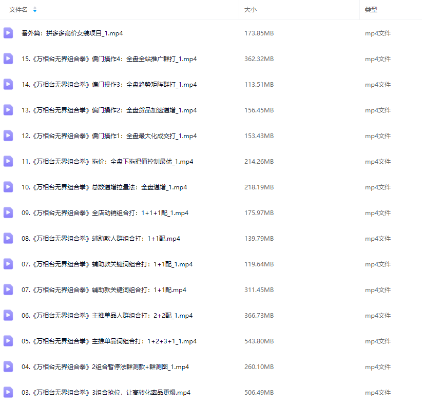
Task: Click video icon beside file 10 全盘递增
Action: click(x=8, y=187)
